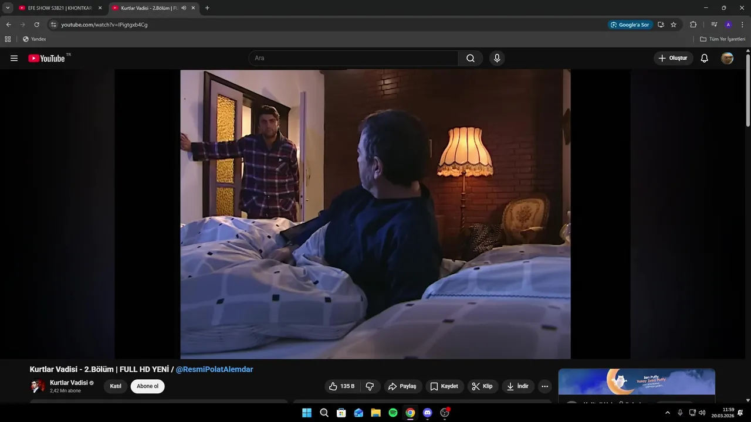View site information icon in address bar
Screen dimensions: 751x422
[x=53, y=25]
